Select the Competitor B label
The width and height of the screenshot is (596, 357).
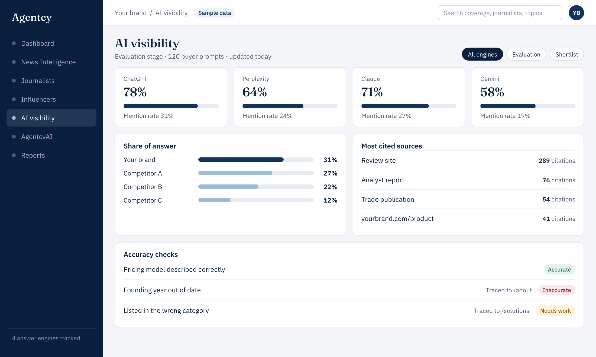[x=143, y=187]
